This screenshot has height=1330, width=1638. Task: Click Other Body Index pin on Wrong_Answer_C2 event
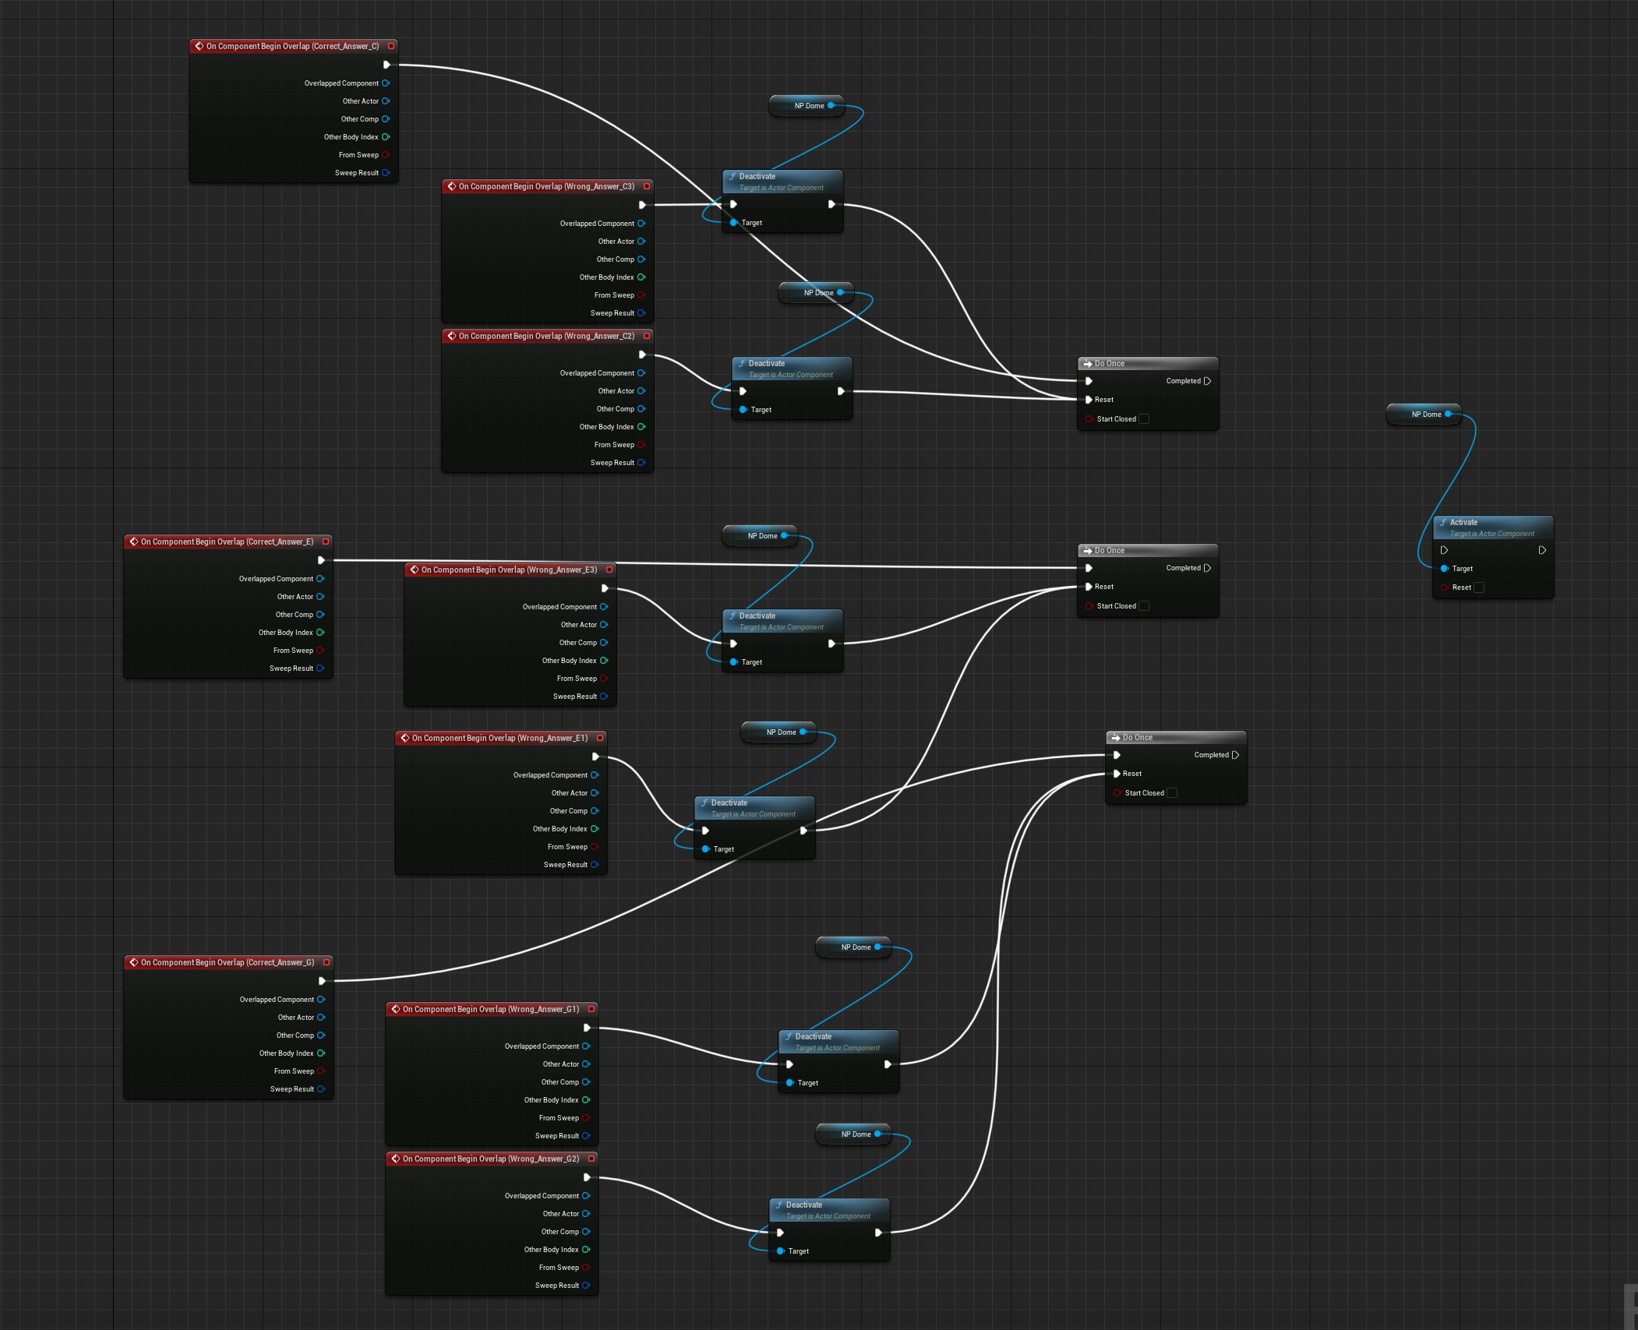pyautogui.click(x=641, y=427)
